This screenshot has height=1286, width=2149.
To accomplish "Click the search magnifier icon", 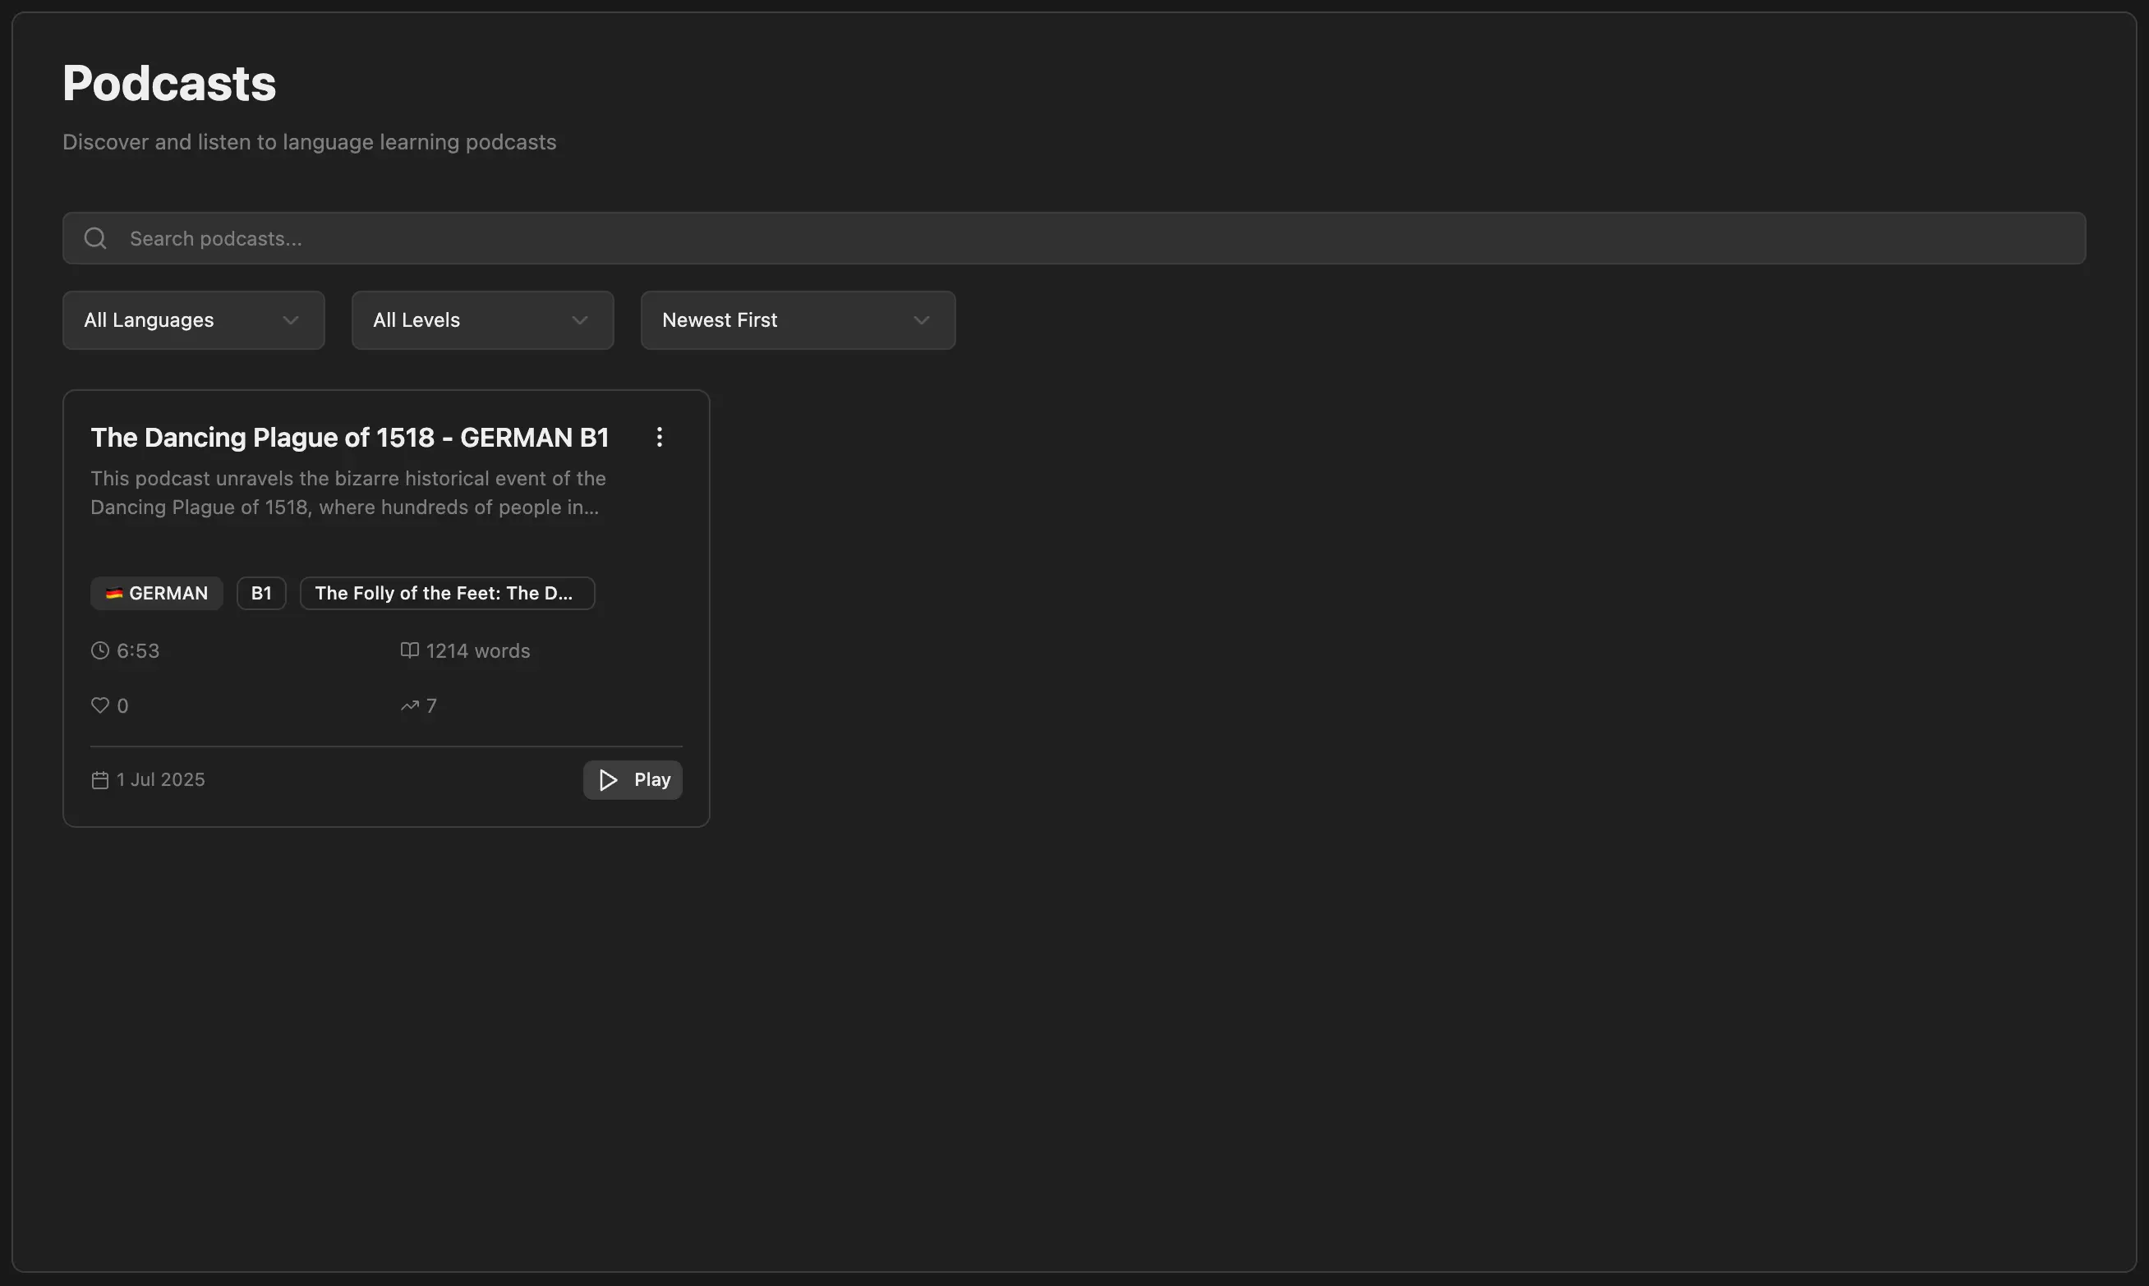I will 95,238.
